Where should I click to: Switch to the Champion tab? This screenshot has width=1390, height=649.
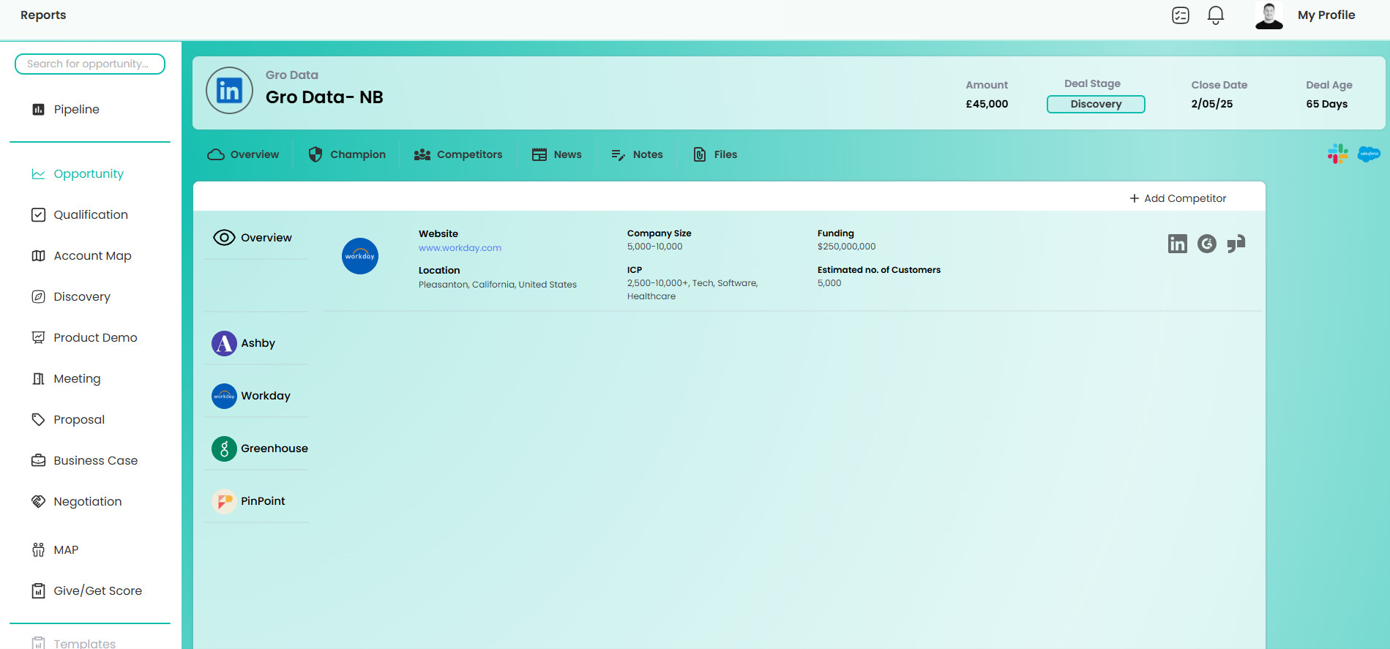[x=347, y=154]
